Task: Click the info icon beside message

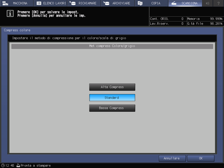Action: tap(10, 13)
